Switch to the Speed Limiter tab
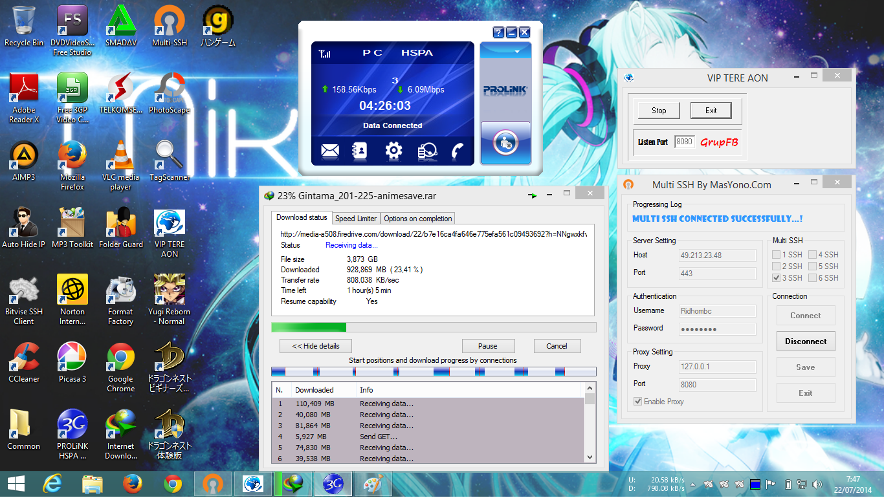The image size is (884, 498). click(356, 219)
